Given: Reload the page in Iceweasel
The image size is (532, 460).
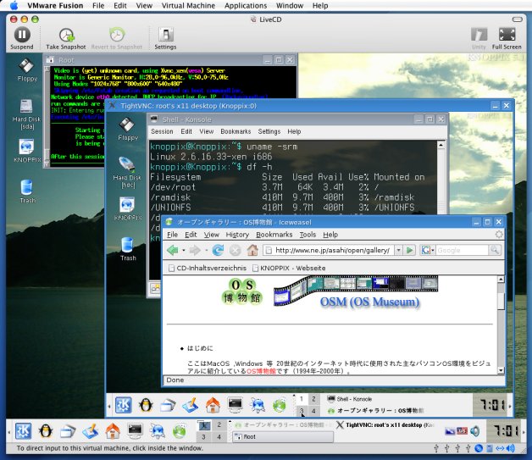Looking at the screenshot, I should click(218, 251).
